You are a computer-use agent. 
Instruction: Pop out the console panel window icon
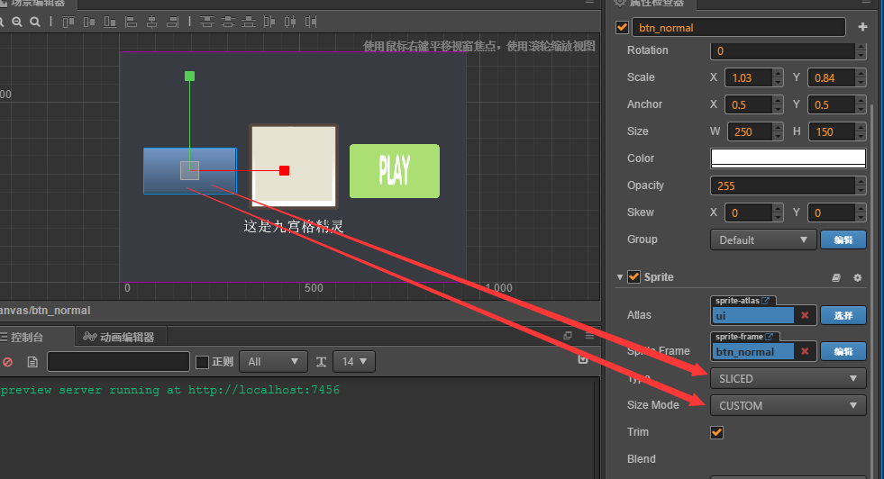coord(568,336)
